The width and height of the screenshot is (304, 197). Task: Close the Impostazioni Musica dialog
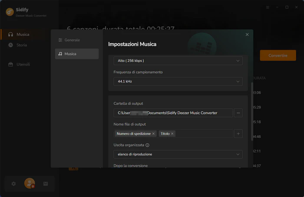click(247, 34)
